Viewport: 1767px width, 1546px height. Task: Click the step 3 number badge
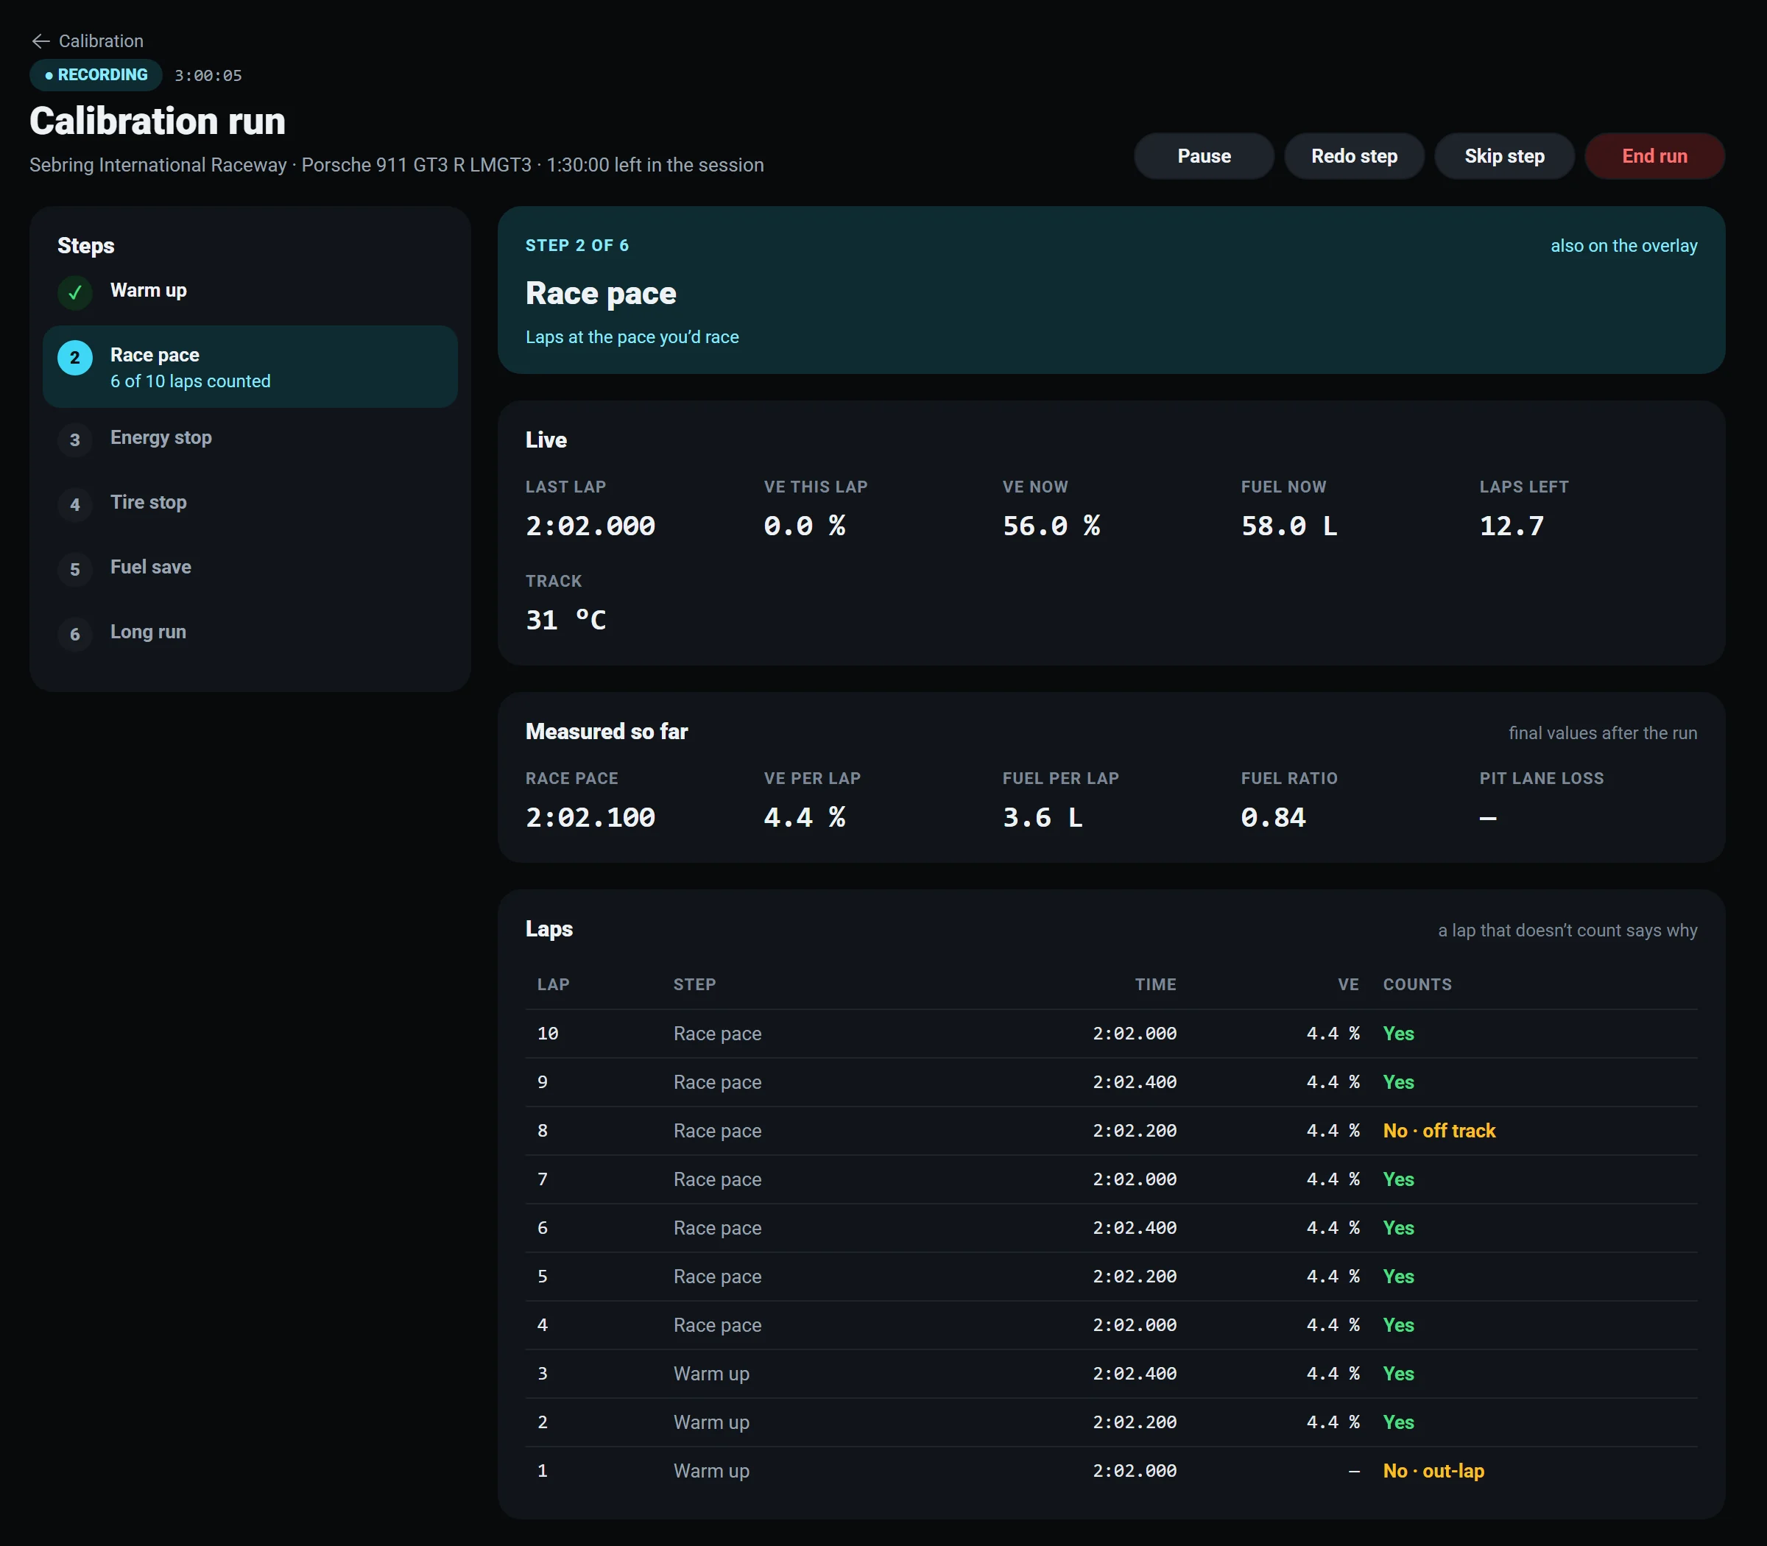[75, 439]
